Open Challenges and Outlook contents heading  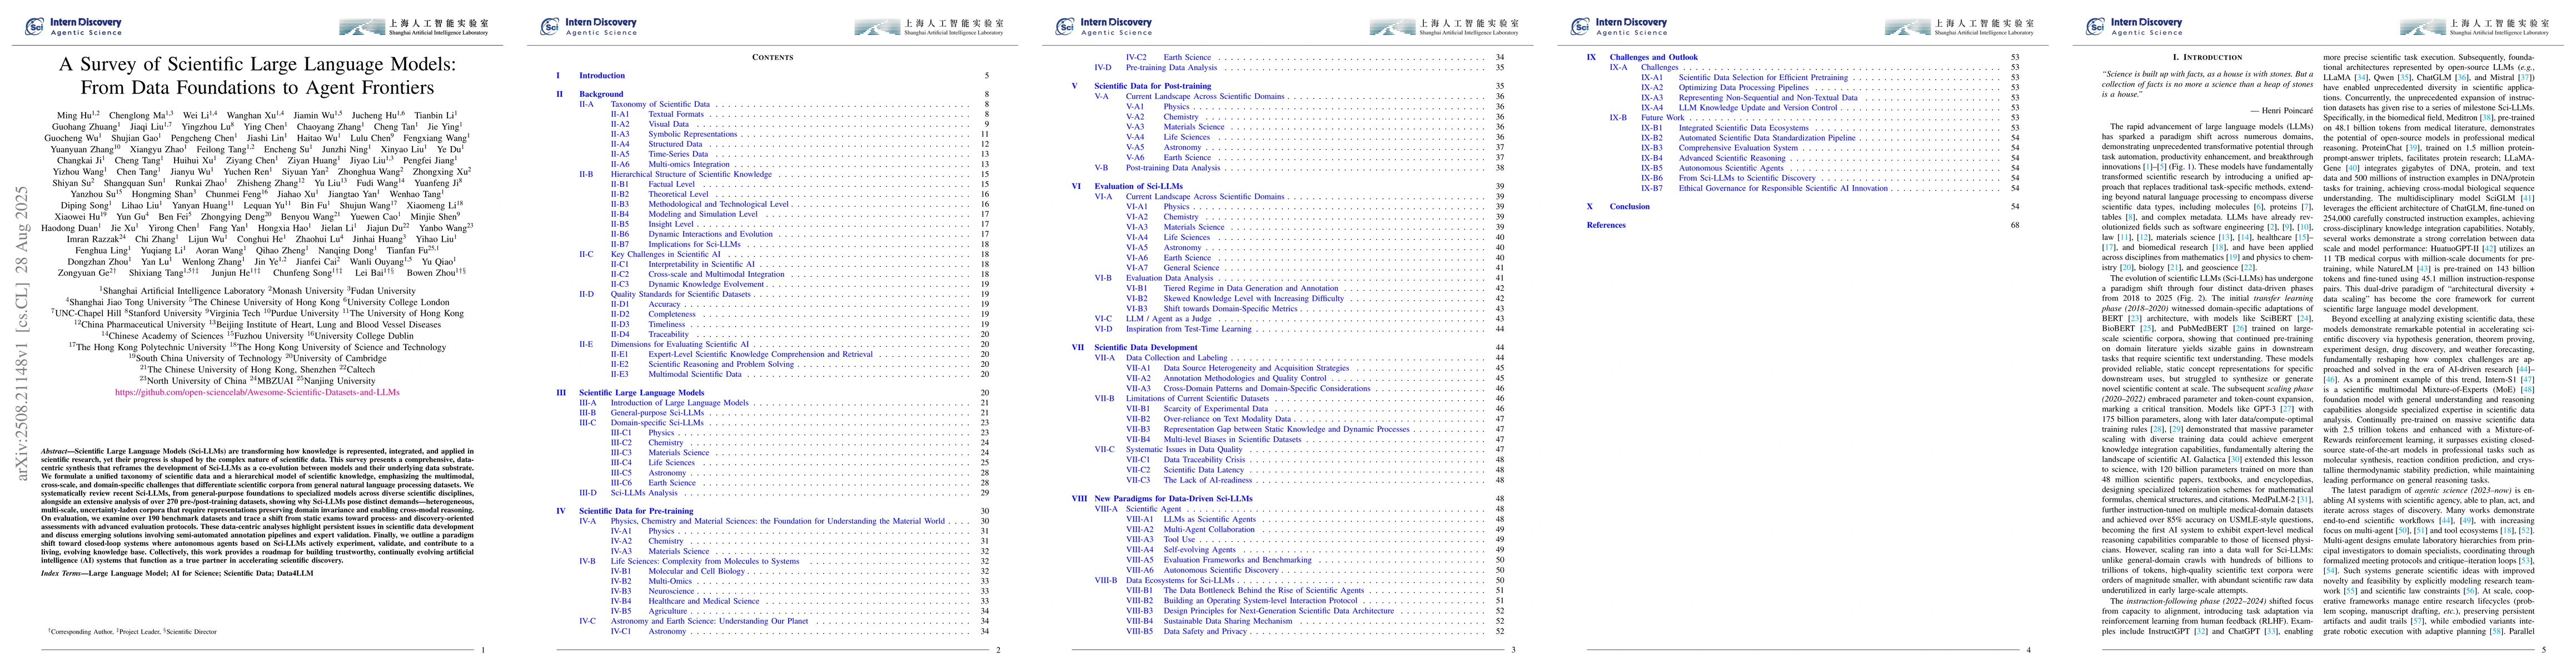[1653, 57]
